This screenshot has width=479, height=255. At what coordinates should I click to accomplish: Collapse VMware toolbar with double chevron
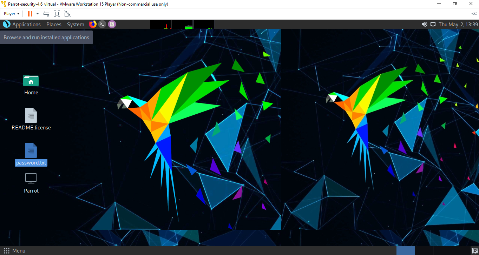(x=474, y=14)
